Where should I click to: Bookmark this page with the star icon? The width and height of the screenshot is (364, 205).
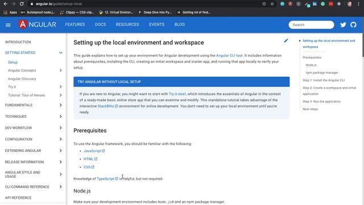[272, 4]
